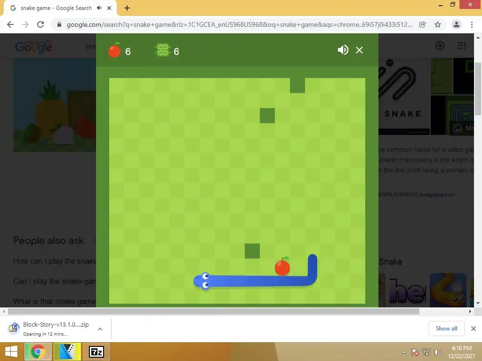Go back to the previous page
Viewport: 482px width, 361px height.
pyautogui.click(x=10, y=24)
